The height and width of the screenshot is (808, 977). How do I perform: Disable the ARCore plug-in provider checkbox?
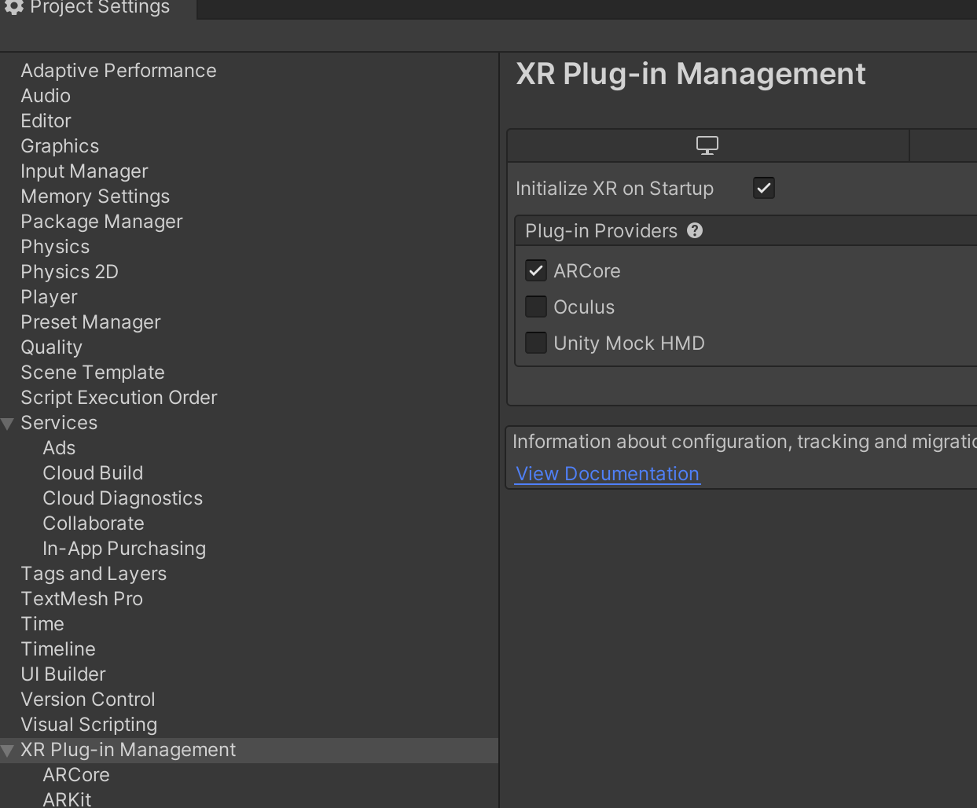pos(536,271)
